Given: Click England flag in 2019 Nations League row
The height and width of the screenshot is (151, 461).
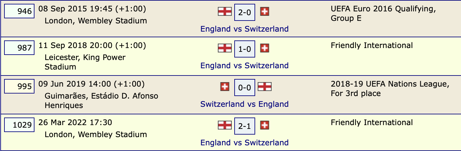Looking at the screenshot, I should [x=265, y=87].
